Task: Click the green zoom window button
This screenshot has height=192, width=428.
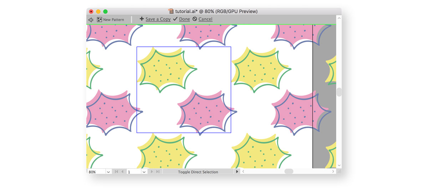Action: pos(105,11)
